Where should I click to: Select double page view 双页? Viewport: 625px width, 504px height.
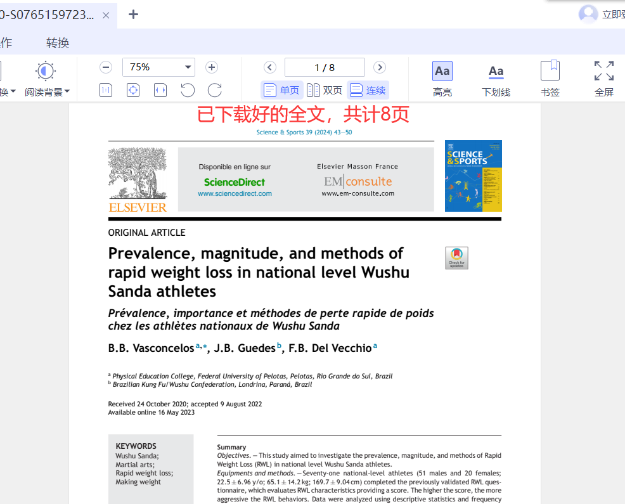[x=325, y=90]
